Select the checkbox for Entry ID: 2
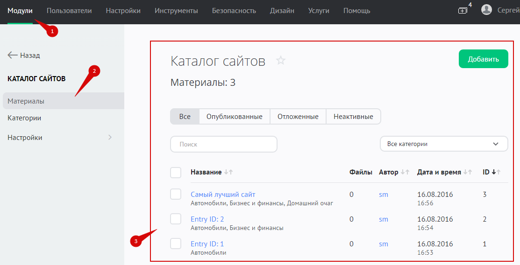Screen dimensions: 520x265 (176, 219)
